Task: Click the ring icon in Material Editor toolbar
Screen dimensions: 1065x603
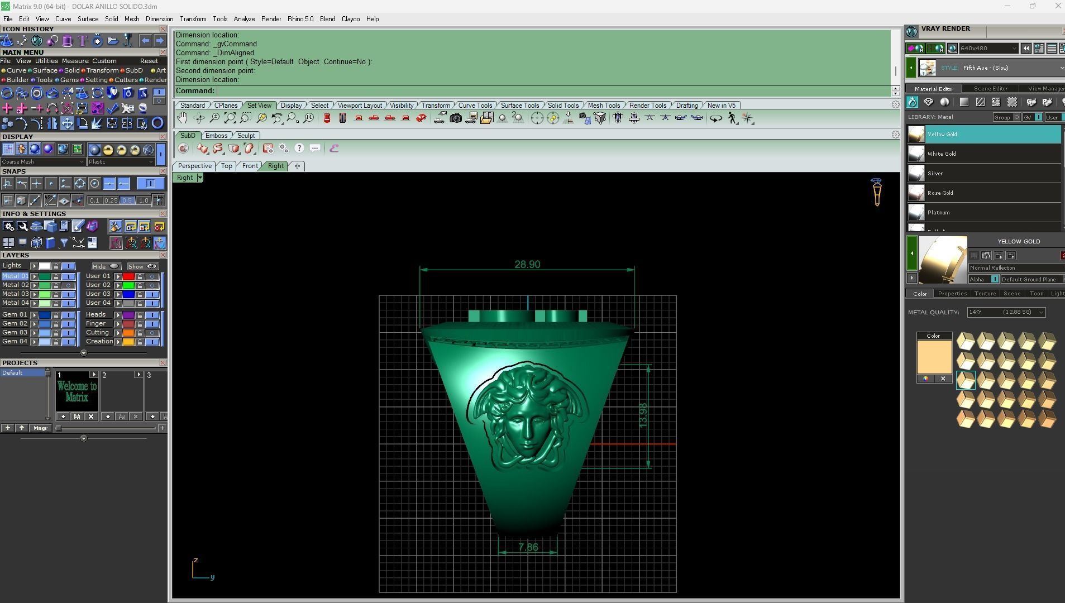Action: [912, 102]
